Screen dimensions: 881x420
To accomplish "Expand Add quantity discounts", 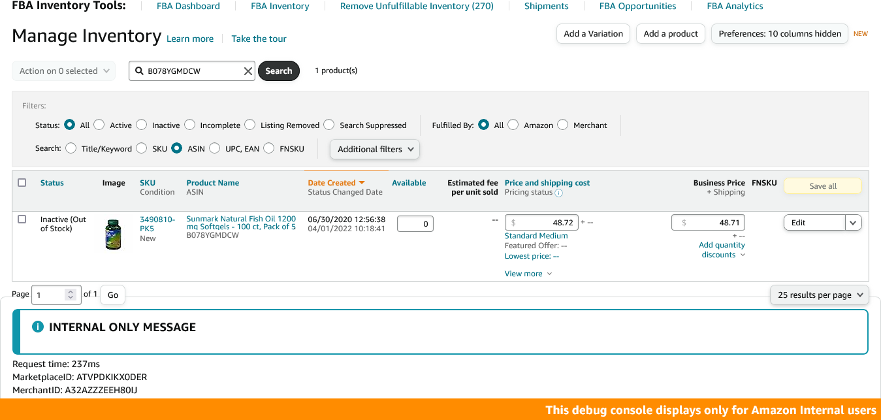I will (722, 250).
